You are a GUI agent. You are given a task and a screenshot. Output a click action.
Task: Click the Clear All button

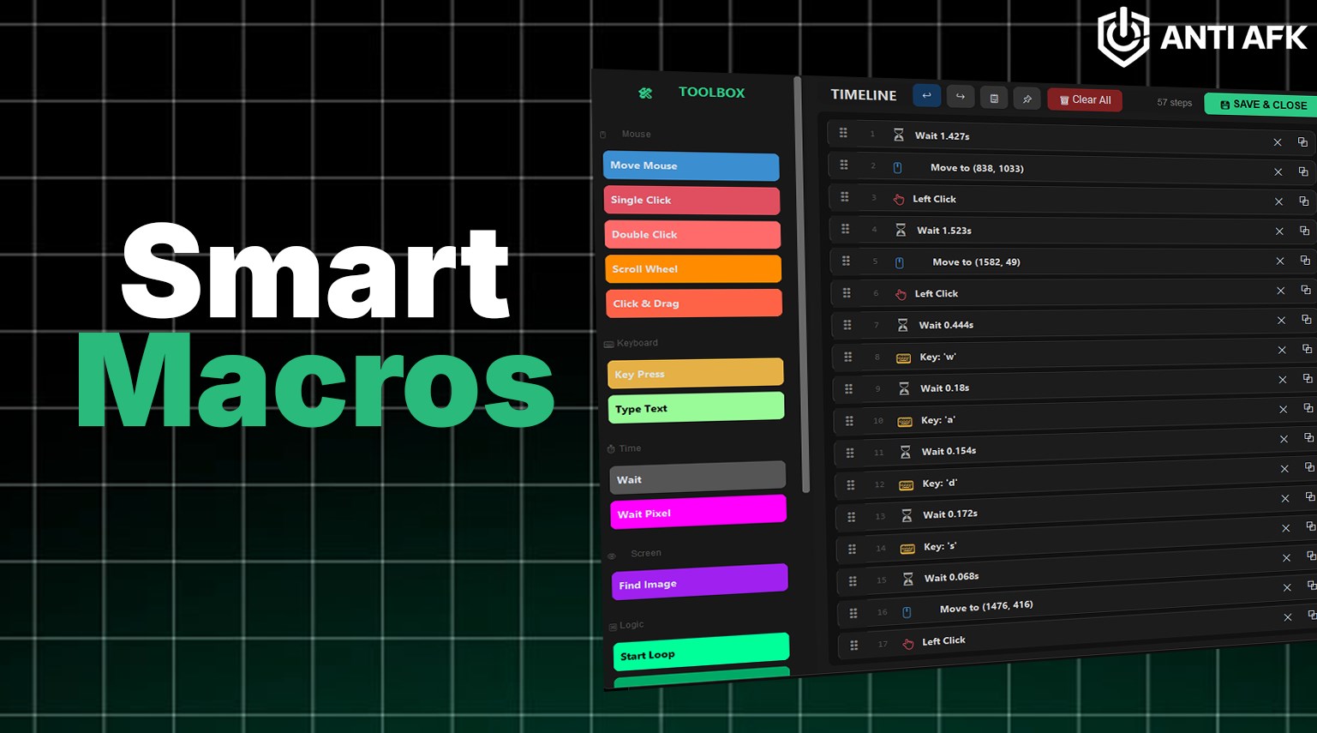tap(1085, 100)
